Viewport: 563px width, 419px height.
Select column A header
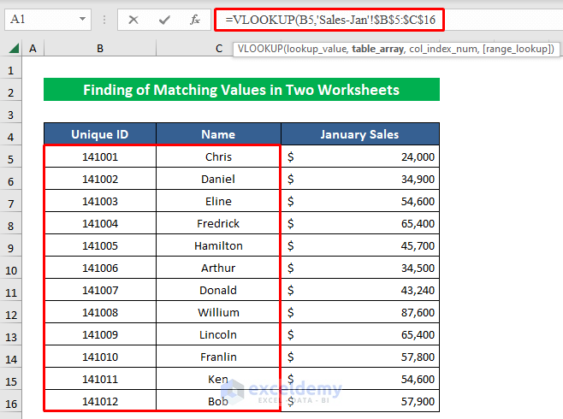(33, 50)
